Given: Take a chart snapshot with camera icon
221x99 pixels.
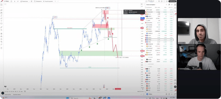Looking at the screenshot, I should [x=167, y=1].
